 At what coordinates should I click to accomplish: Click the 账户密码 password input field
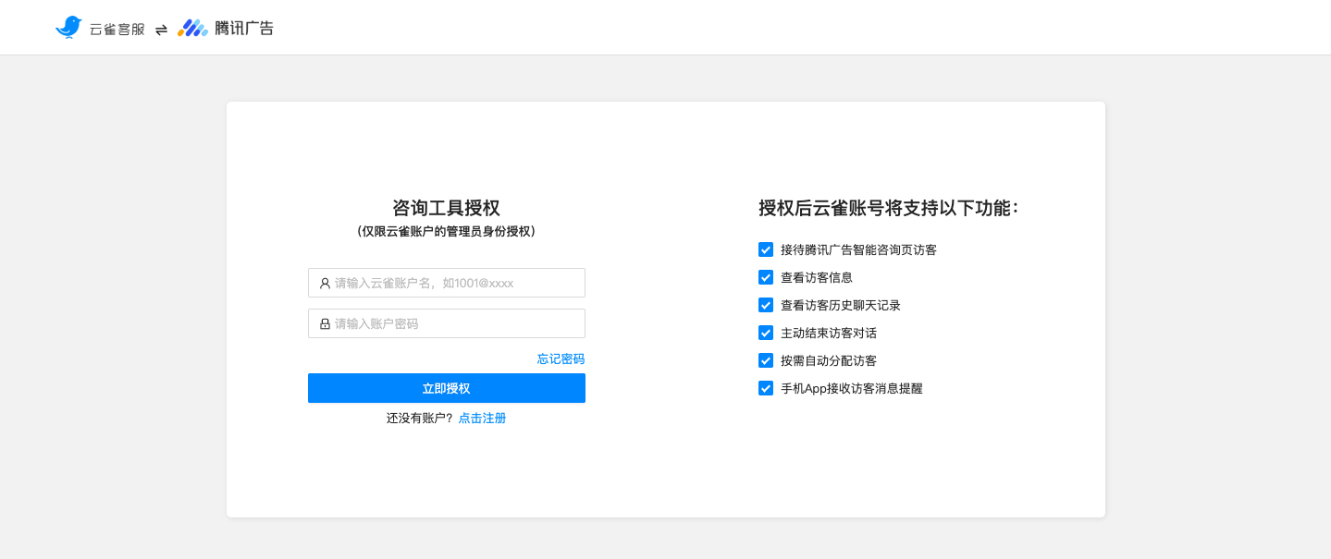(x=446, y=323)
